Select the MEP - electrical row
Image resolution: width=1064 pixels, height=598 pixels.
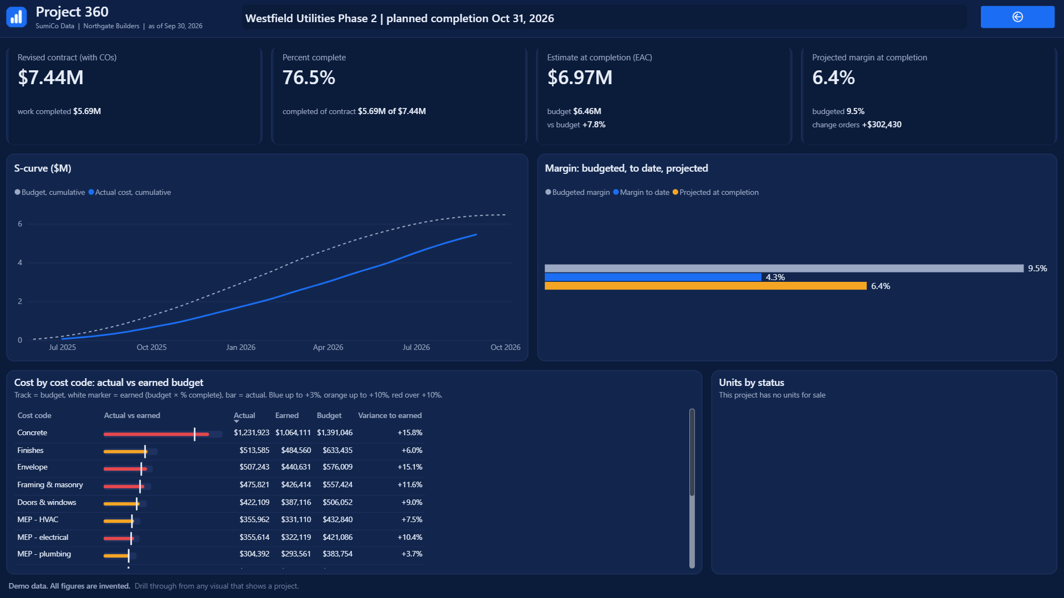click(219, 538)
